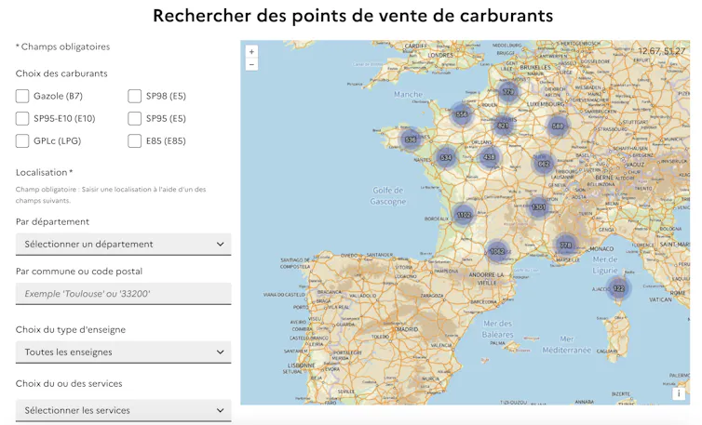Tick the E85 (E85) fuel option
This screenshot has width=702, height=425.
pyautogui.click(x=135, y=141)
